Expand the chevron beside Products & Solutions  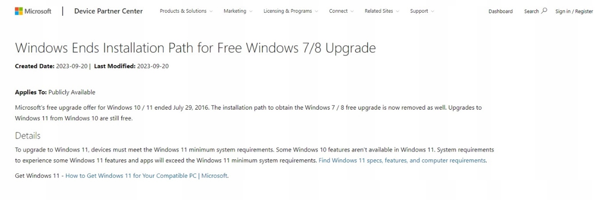coord(211,11)
